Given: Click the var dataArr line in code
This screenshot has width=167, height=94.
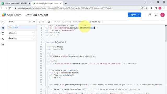Looking at the screenshot, I should [94, 89].
